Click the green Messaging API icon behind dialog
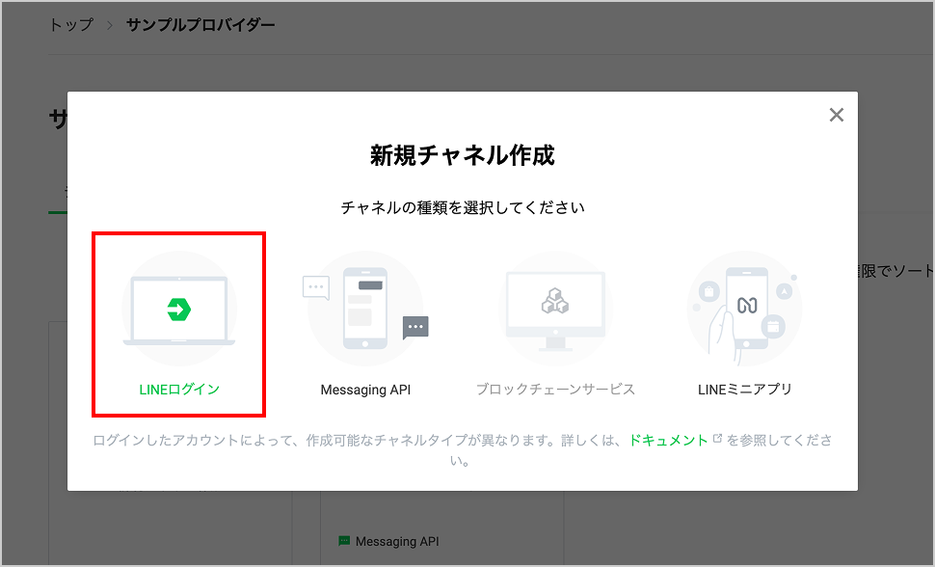Image resolution: width=935 pixels, height=567 pixels. [x=344, y=541]
